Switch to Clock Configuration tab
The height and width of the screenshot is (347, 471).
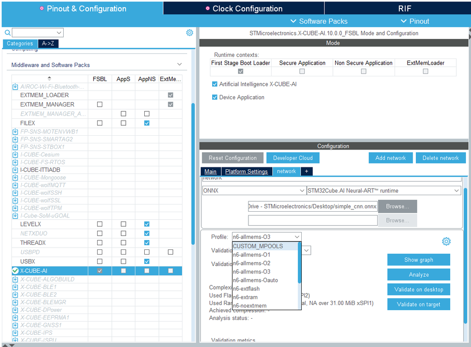pyautogui.click(x=244, y=8)
